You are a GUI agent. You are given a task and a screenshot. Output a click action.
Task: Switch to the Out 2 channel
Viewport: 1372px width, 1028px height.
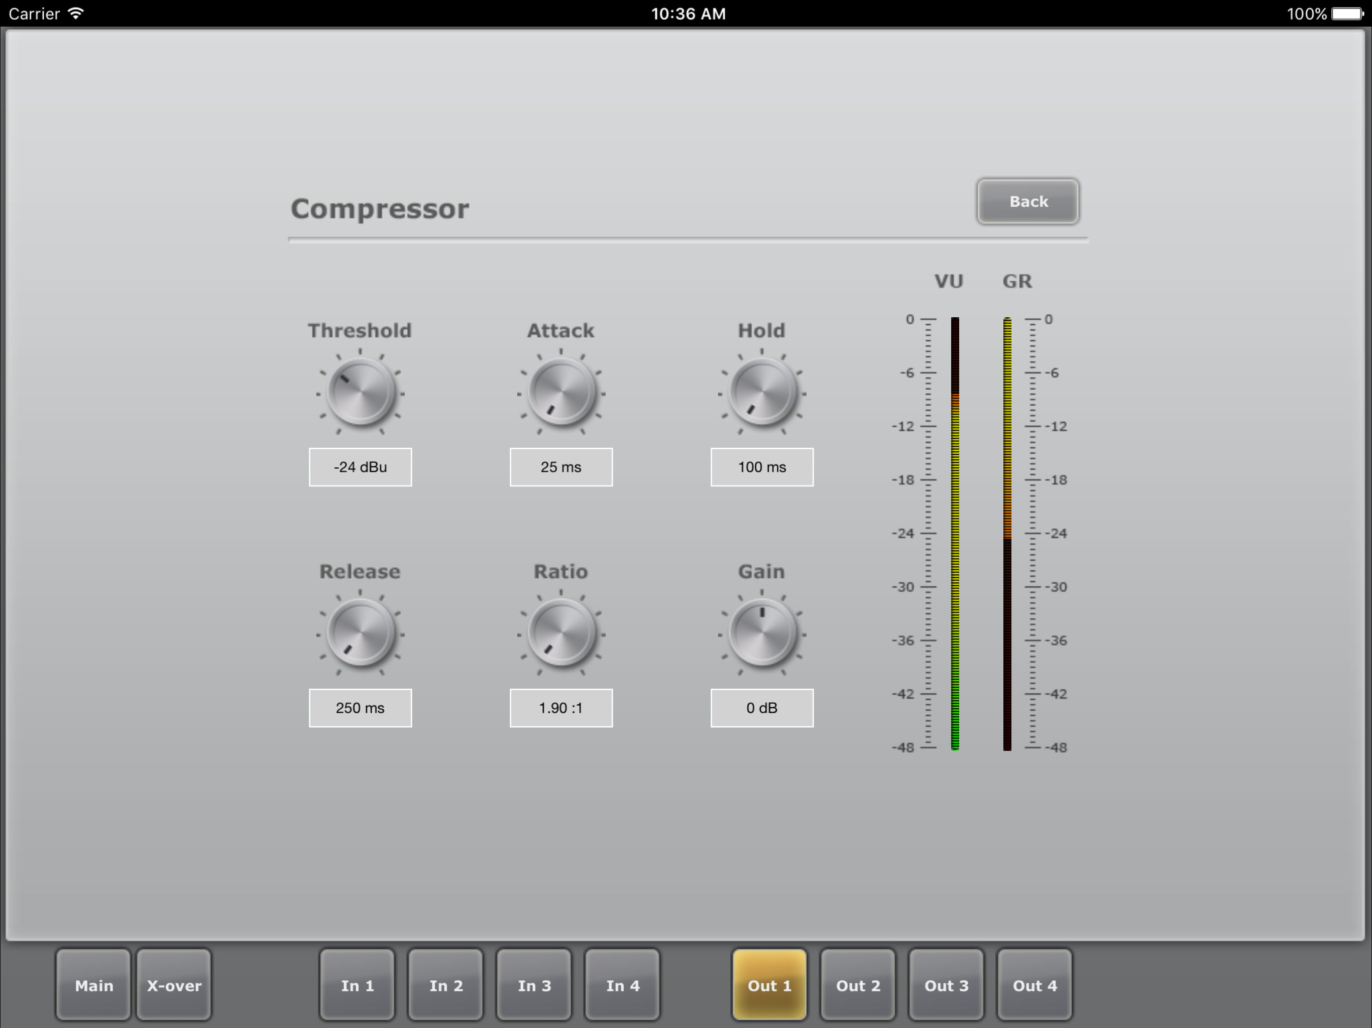click(x=858, y=985)
